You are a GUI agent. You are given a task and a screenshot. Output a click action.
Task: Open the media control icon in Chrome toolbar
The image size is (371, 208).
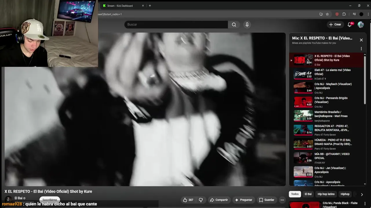click(354, 14)
